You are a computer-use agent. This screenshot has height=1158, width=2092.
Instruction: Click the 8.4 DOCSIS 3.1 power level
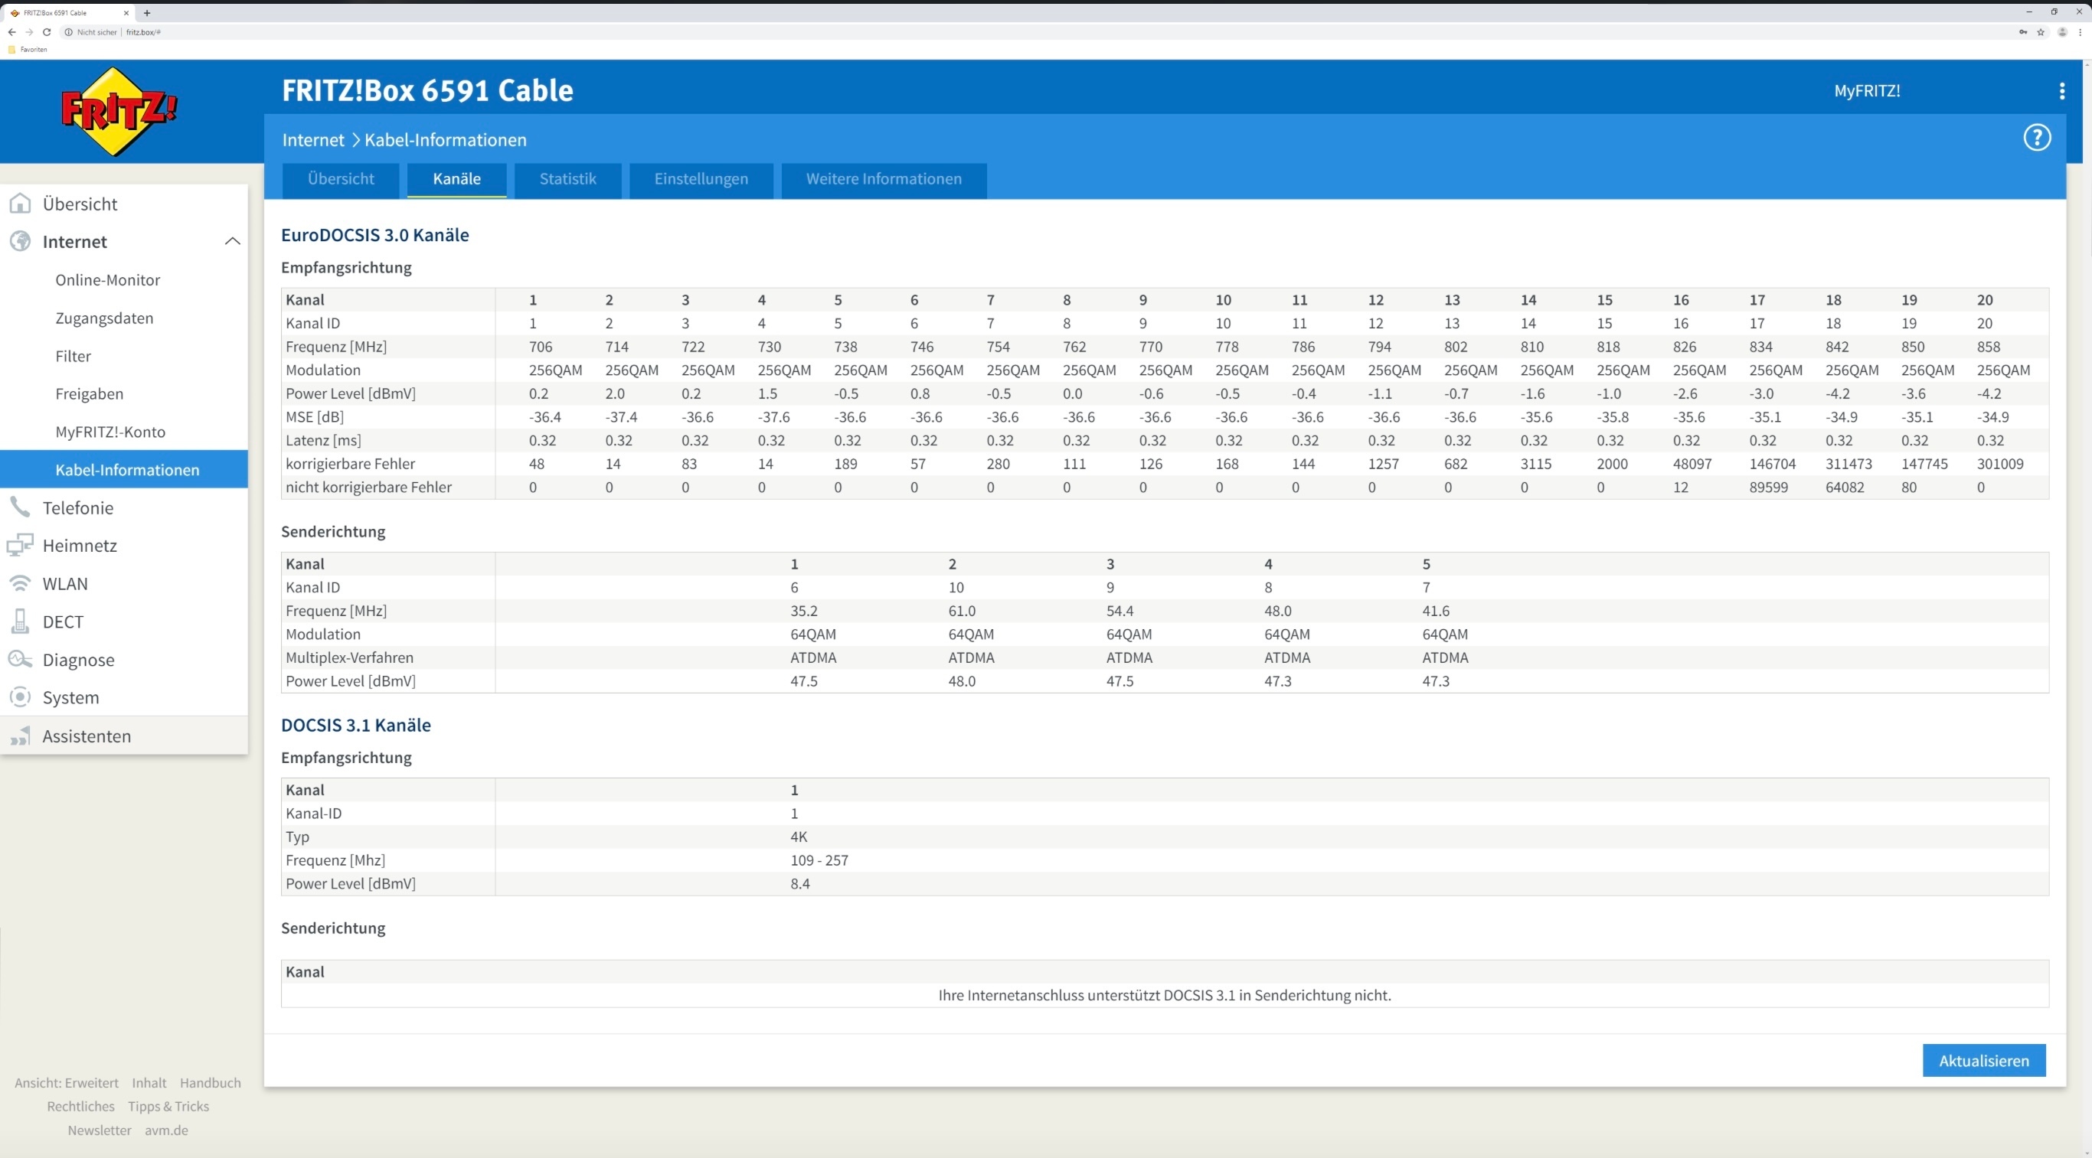(800, 884)
